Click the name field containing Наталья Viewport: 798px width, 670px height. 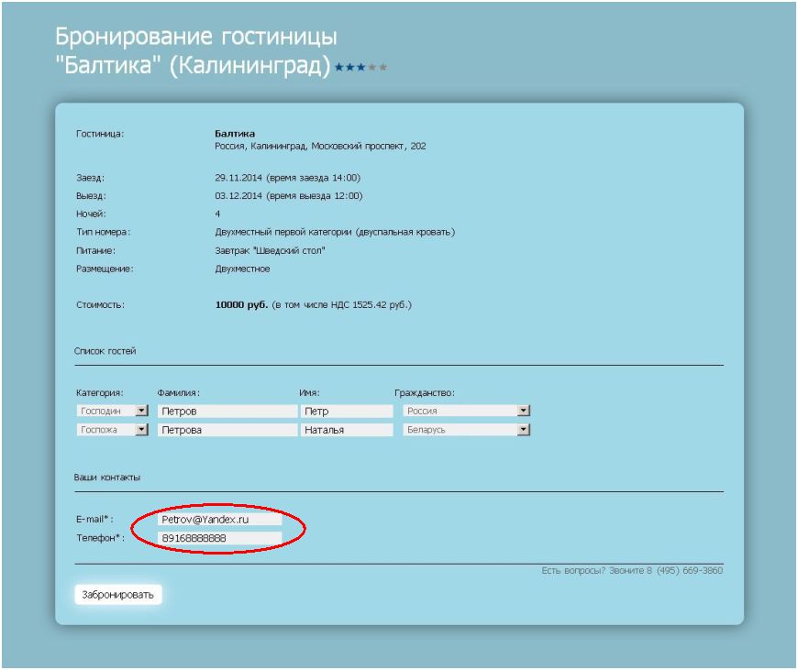click(x=346, y=430)
